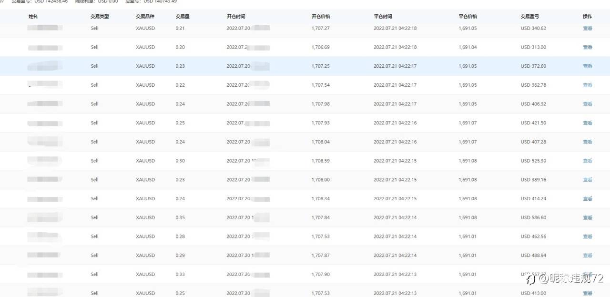Select the profit value USD 340.62

click(x=533, y=28)
